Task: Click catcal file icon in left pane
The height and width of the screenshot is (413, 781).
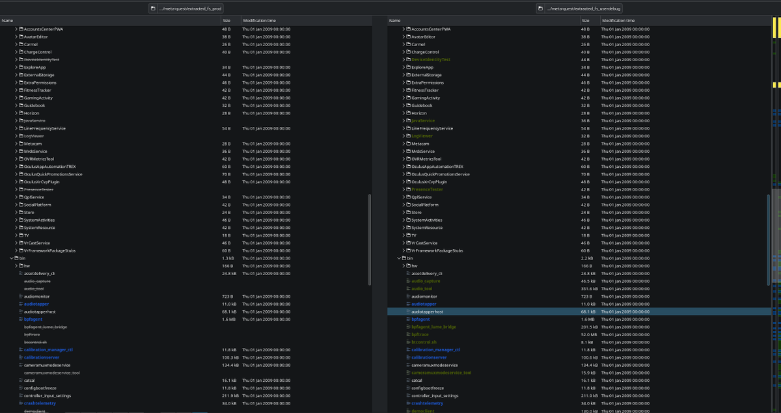Action: coord(21,380)
